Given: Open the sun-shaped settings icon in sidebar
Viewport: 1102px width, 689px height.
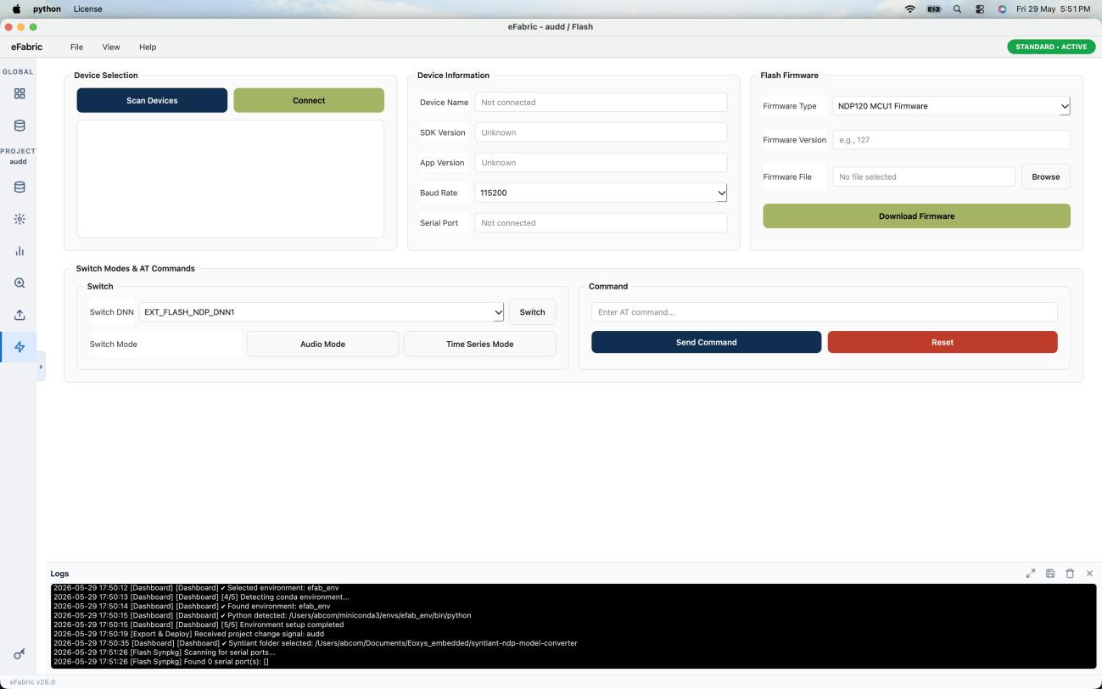Looking at the screenshot, I should [x=20, y=219].
